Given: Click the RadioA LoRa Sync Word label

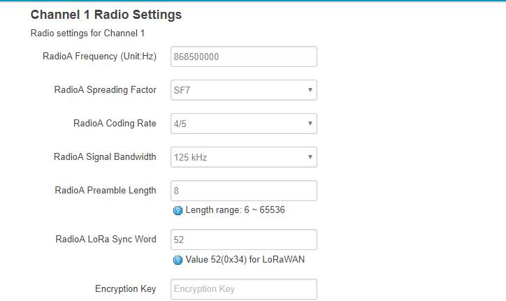Looking at the screenshot, I should [x=106, y=240].
